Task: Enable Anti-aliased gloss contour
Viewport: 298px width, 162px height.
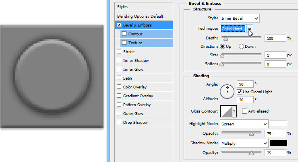Action: pyautogui.click(x=244, y=111)
